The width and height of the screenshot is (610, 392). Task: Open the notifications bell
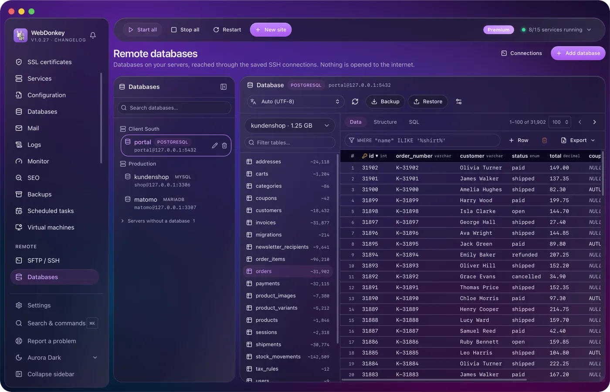click(x=93, y=35)
